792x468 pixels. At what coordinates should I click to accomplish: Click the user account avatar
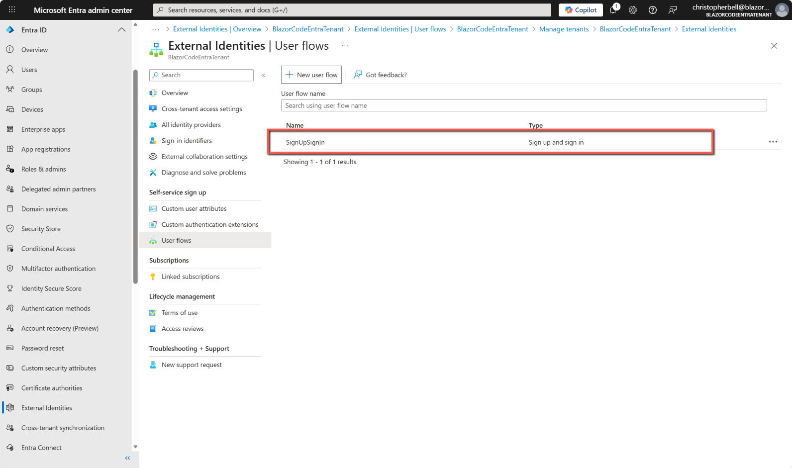(782, 10)
